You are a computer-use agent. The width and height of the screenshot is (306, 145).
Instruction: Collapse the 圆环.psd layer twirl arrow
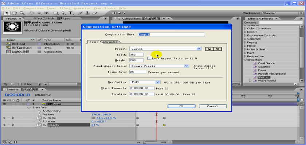point(24,104)
